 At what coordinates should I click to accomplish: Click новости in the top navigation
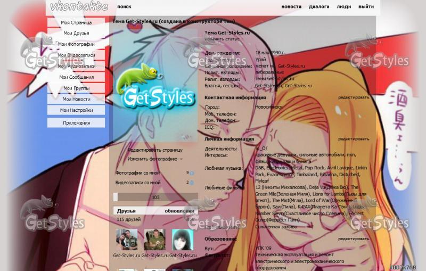tap(291, 7)
